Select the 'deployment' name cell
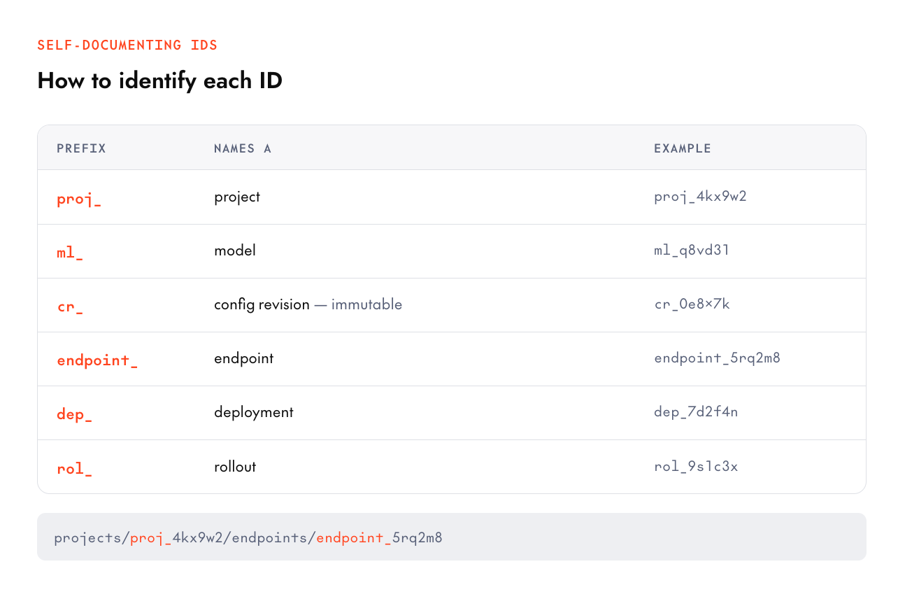The width and height of the screenshot is (898, 592). [254, 412]
